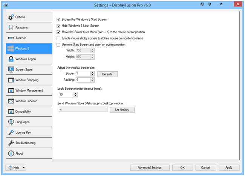Increase the Border size with up arrow
Image resolution: width=245 pixels, height=176 pixels.
(x=92, y=72)
